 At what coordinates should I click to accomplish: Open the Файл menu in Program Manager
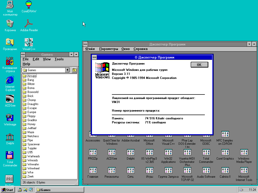point(90,49)
